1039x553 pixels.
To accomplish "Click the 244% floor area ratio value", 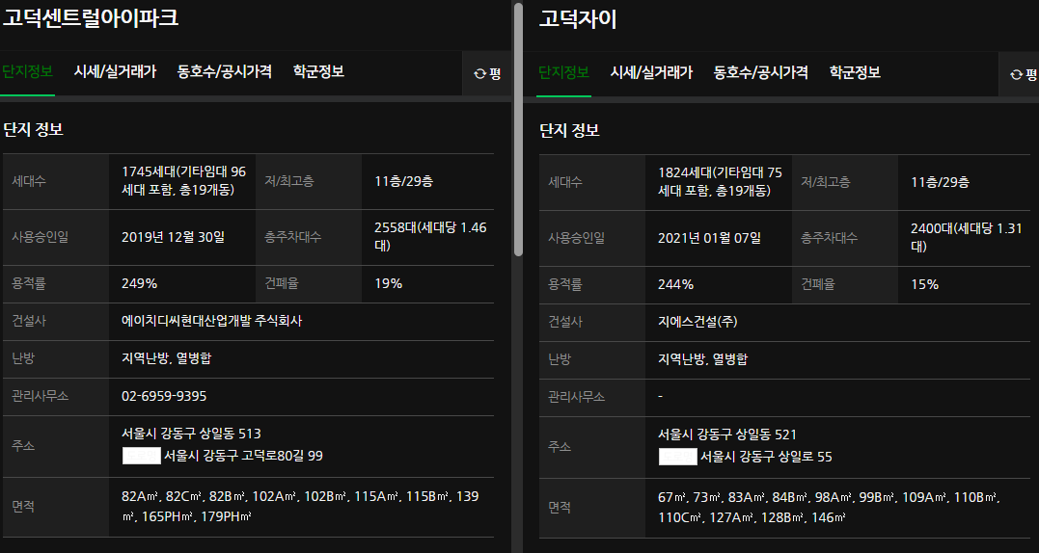I will [x=675, y=284].
